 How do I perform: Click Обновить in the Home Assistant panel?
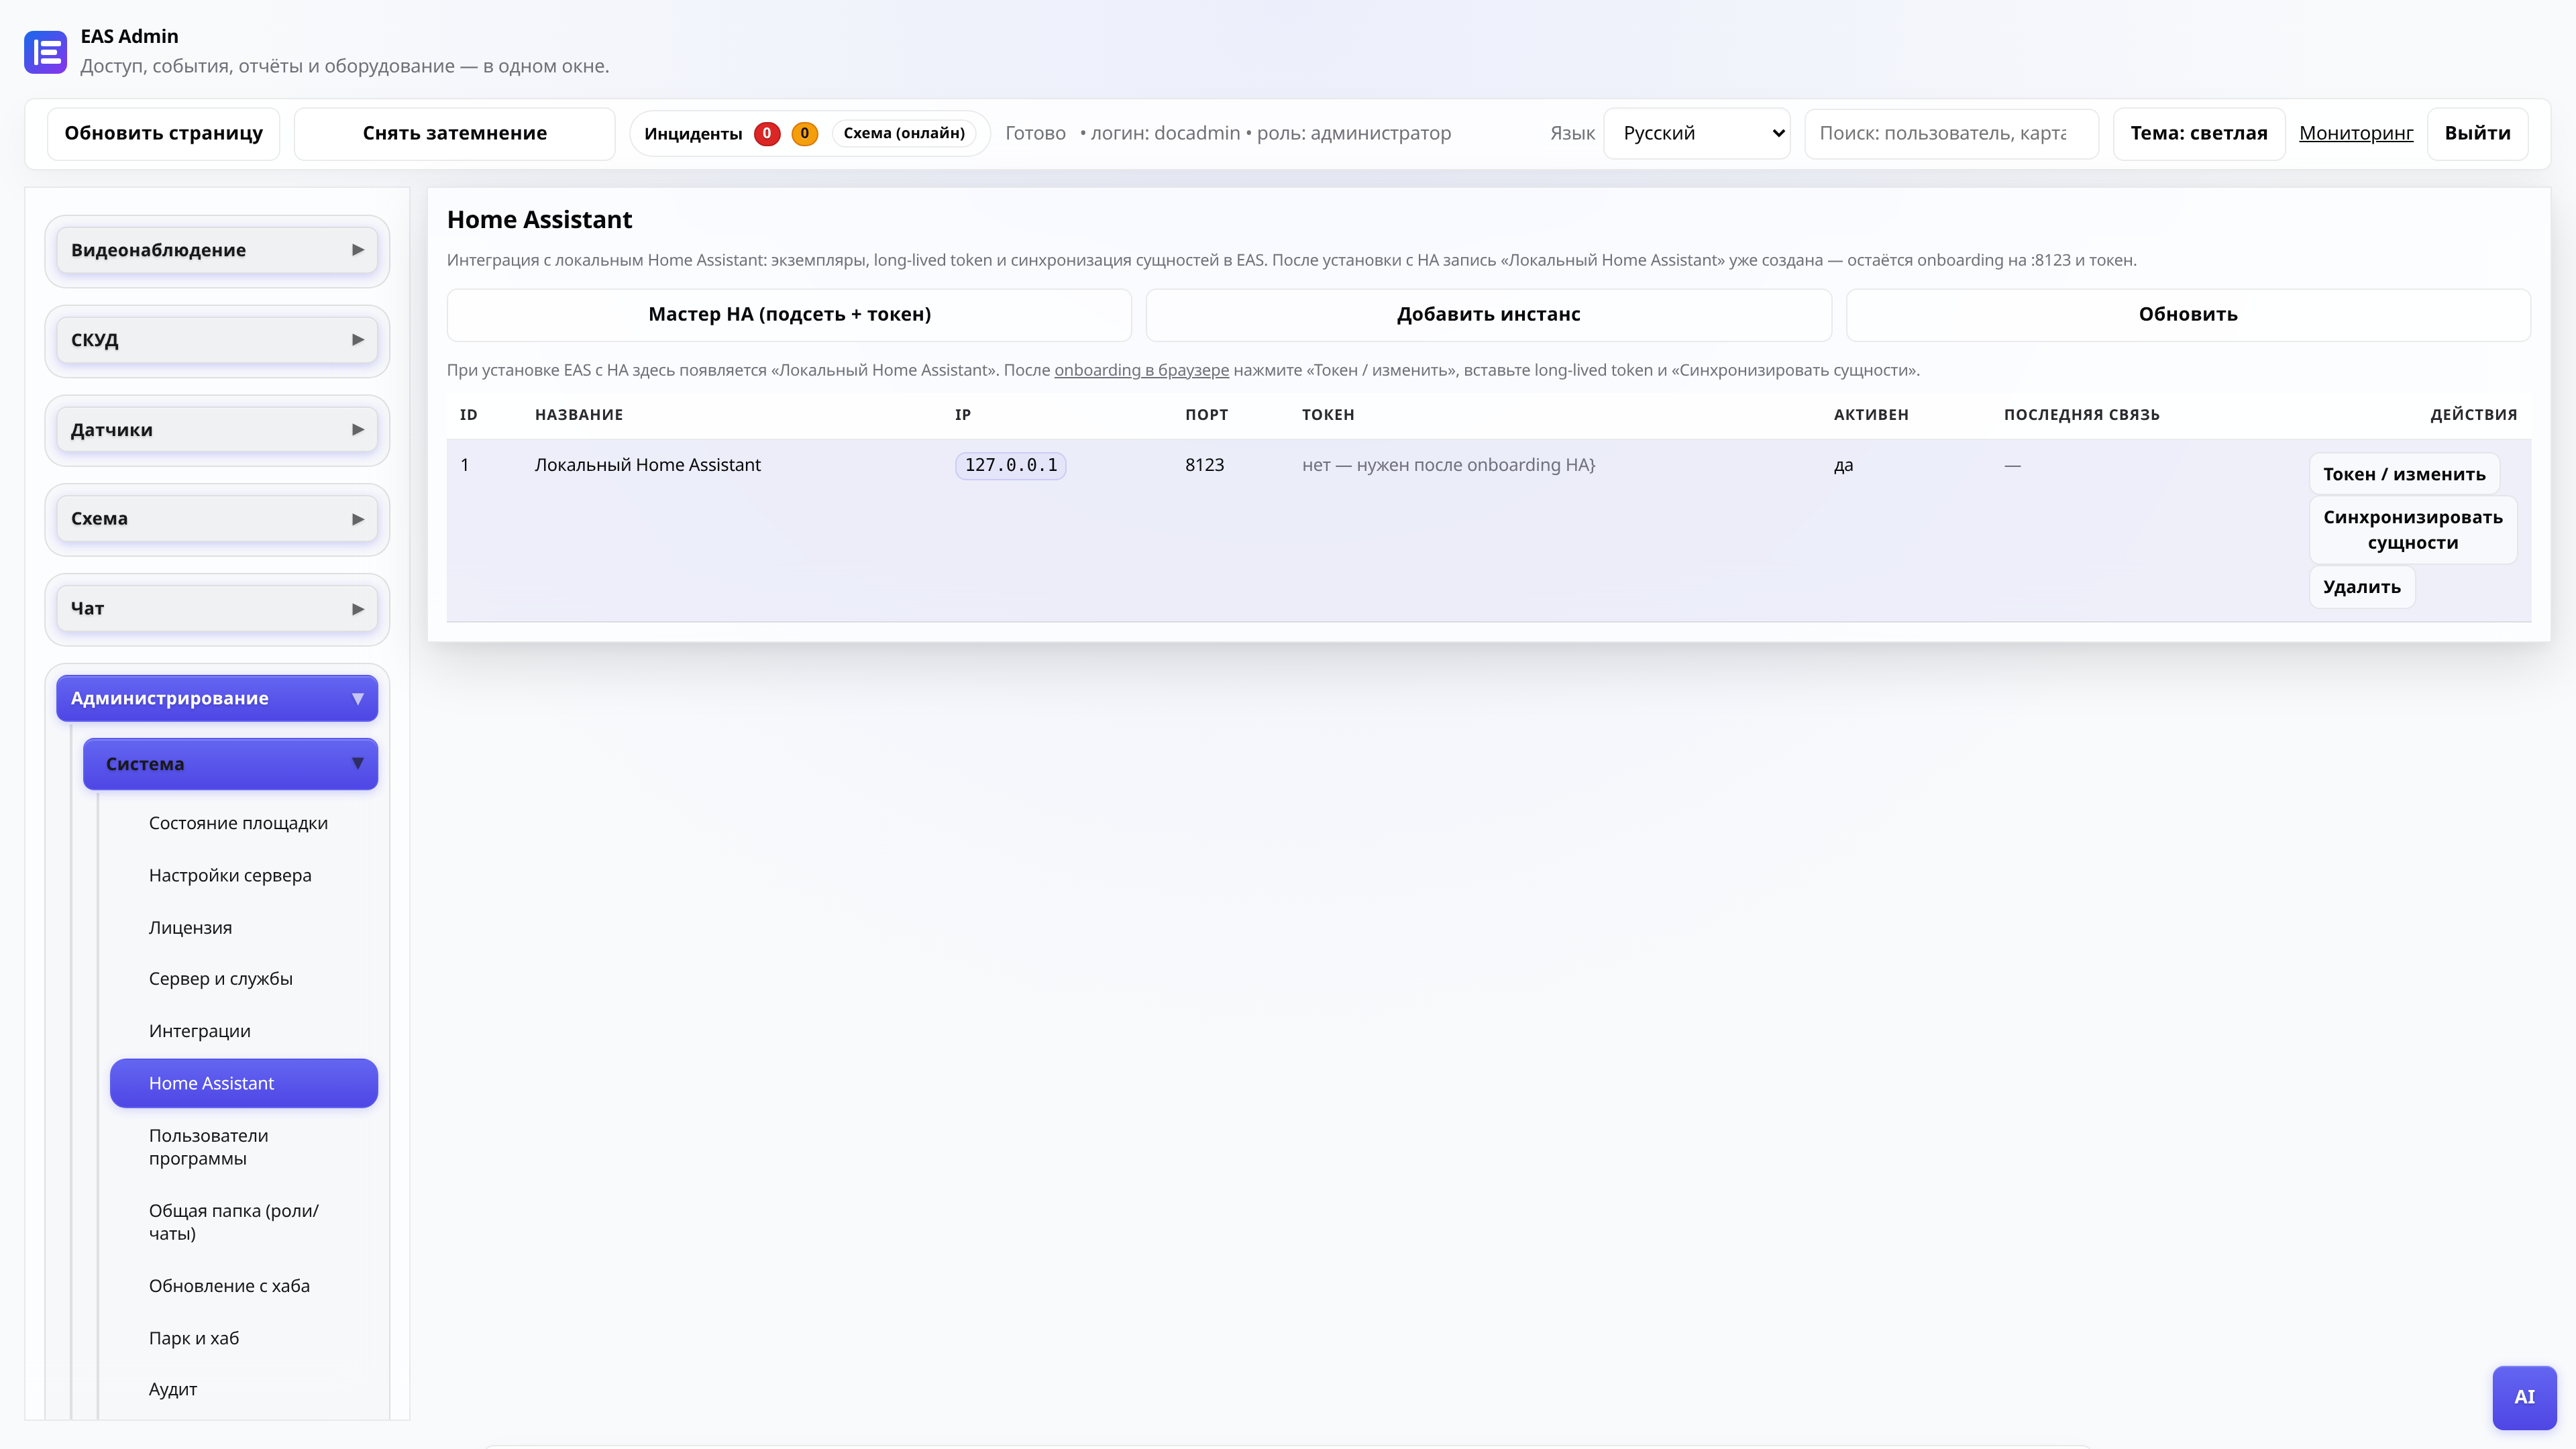2188,314
